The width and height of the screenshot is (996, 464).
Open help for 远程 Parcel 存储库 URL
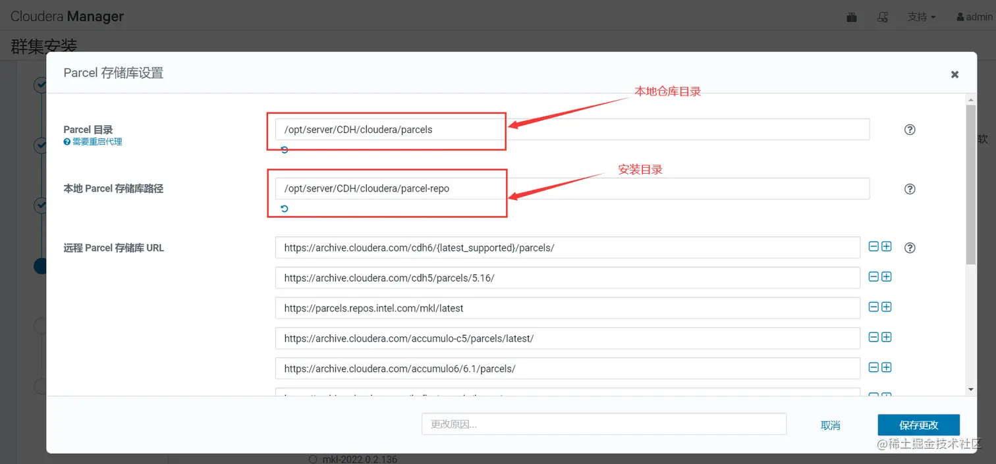click(910, 247)
